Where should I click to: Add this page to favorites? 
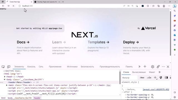pyautogui.click(x=137, y=6)
